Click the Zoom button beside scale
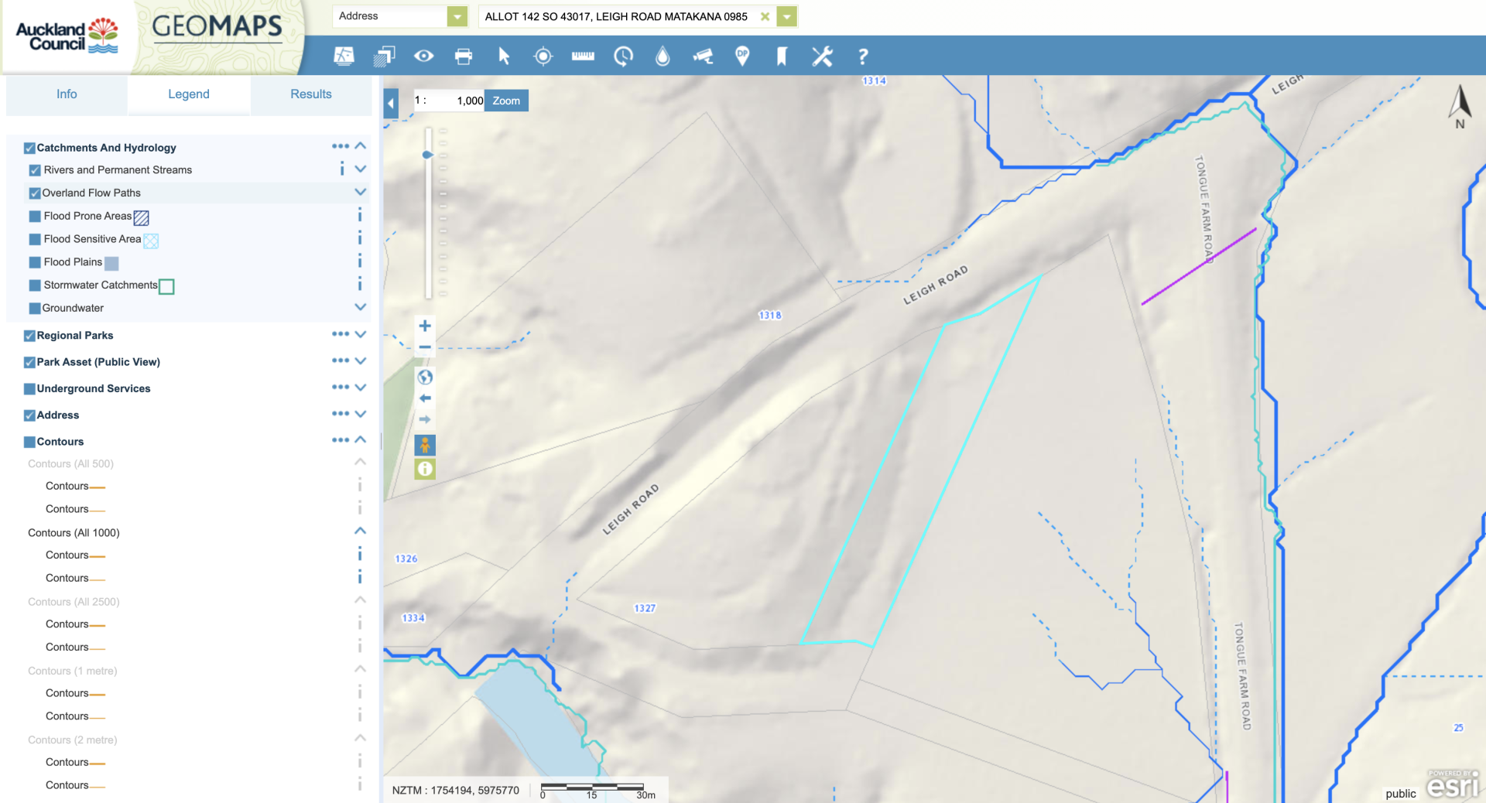This screenshot has width=1486, height=803. click(506, 101)
